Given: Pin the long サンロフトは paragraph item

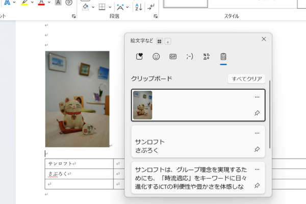Looking at the screenshot, I should pos(257,186).
